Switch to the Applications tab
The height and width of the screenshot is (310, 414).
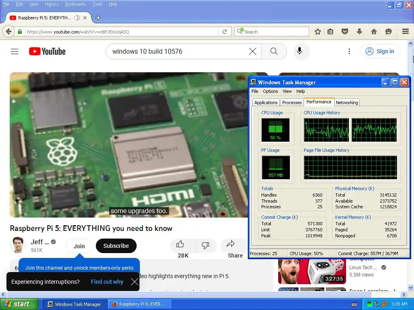266,103
